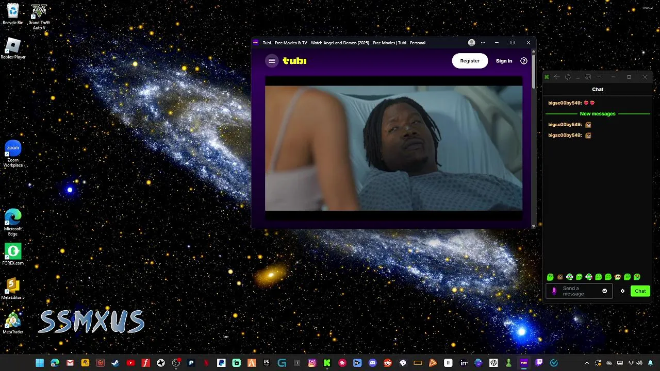Open Twitch from the taskbar
This screenshot has height=371, width=660.
[x=539, y=363]
